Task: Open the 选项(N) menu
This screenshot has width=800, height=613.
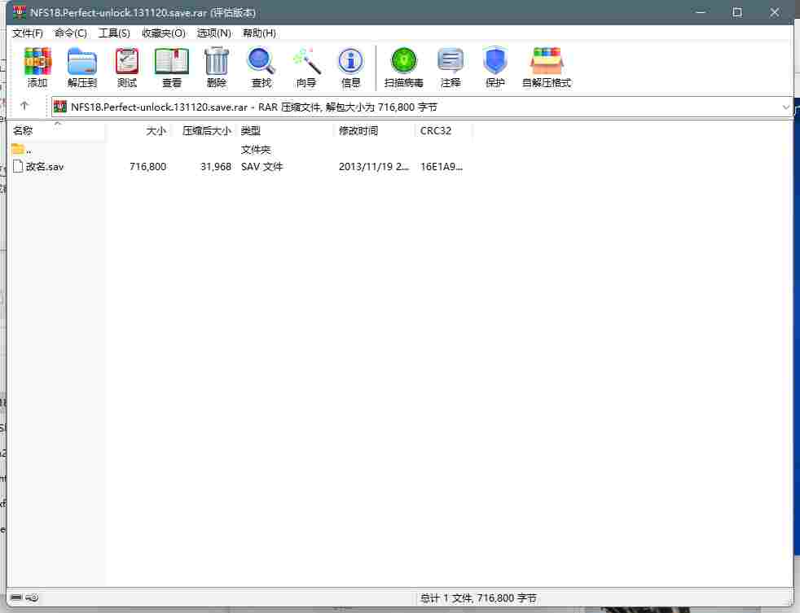Action: [213, 33]
